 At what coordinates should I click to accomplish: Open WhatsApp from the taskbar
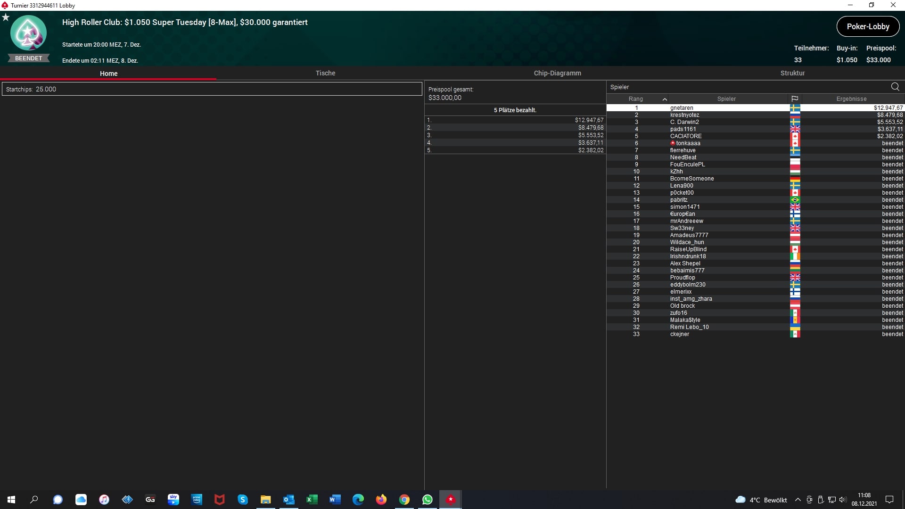428,500
